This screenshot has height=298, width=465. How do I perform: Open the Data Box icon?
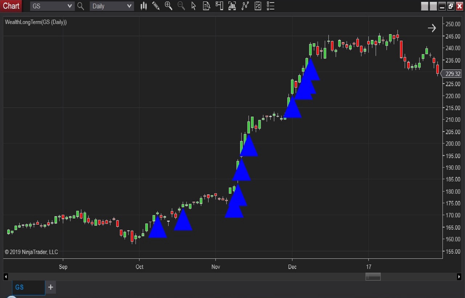[206, 6]
